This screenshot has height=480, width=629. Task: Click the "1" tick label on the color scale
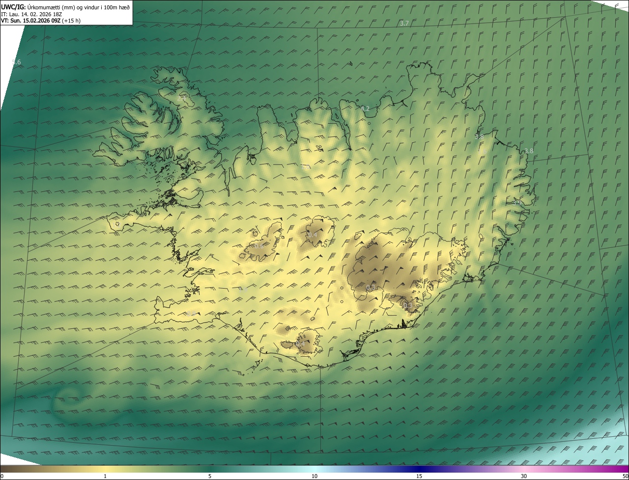click(105, 476)
